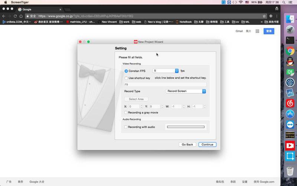Open the web bookmarks folder
The width and height of the screenshot is (297, 186).
pos(137,22)
